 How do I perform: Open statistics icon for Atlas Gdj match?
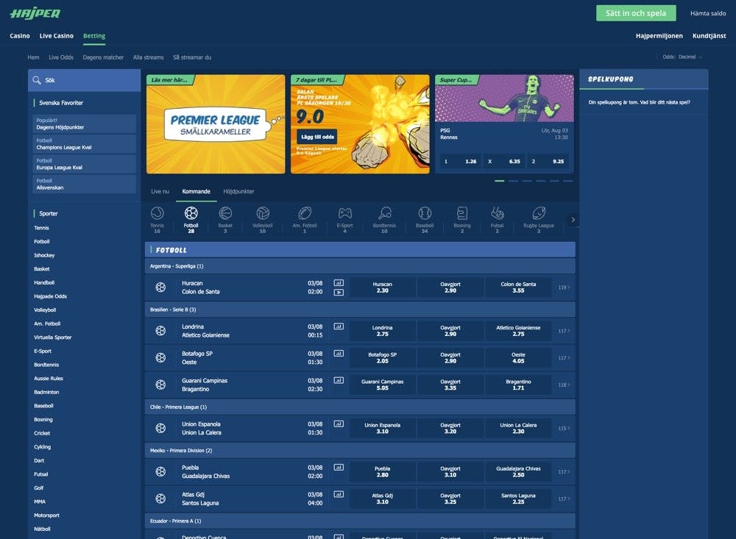pyautogui.click(x=339, y=494)
